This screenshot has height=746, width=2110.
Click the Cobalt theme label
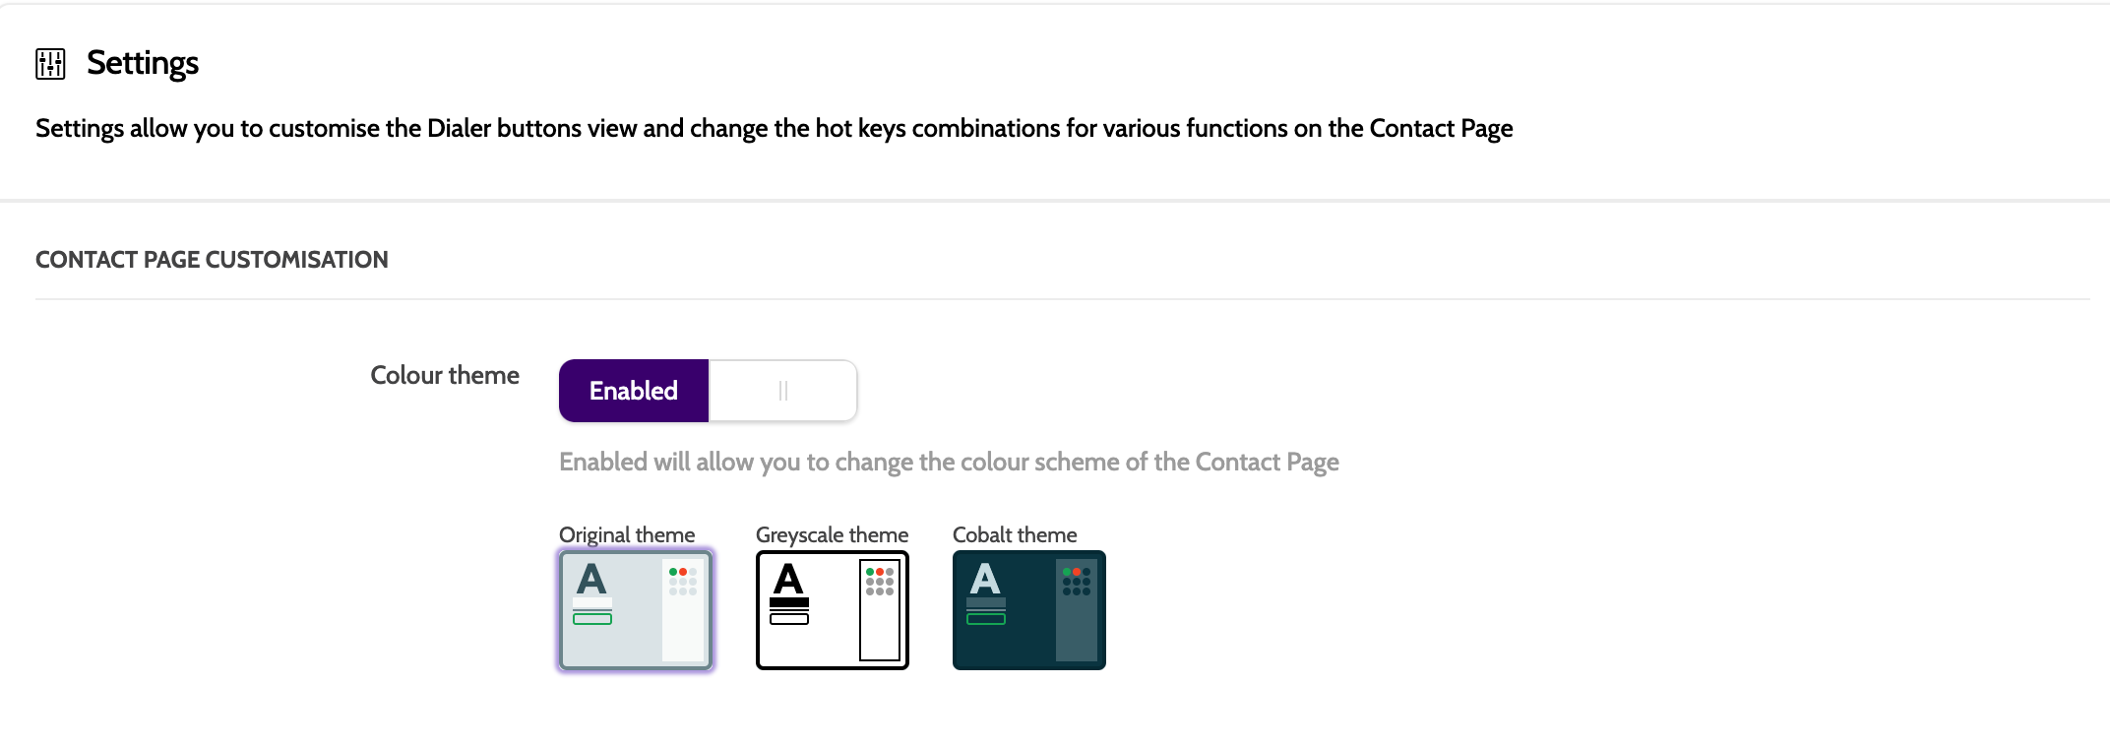1015,534
